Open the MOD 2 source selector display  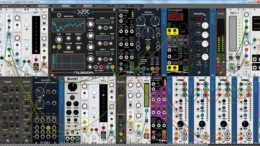pyautogui.click(x=103, y=37)
